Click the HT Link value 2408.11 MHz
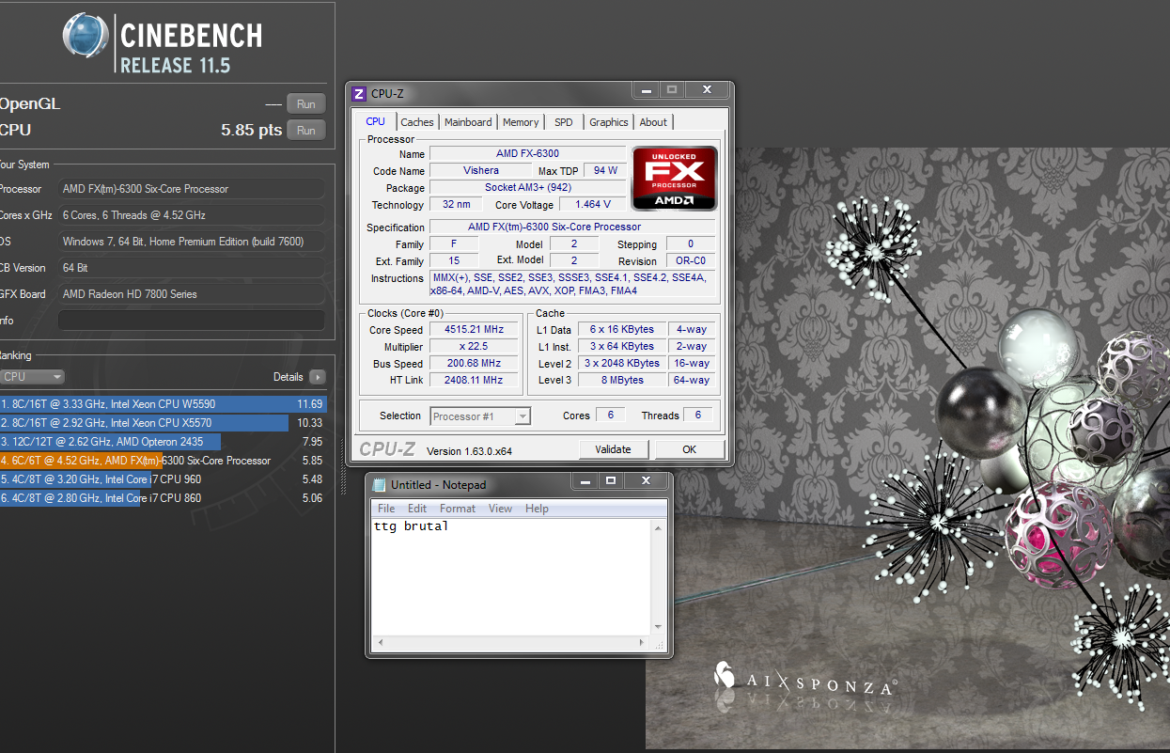The width and height of the screenshot is (1170, 753). pos(474,381)
